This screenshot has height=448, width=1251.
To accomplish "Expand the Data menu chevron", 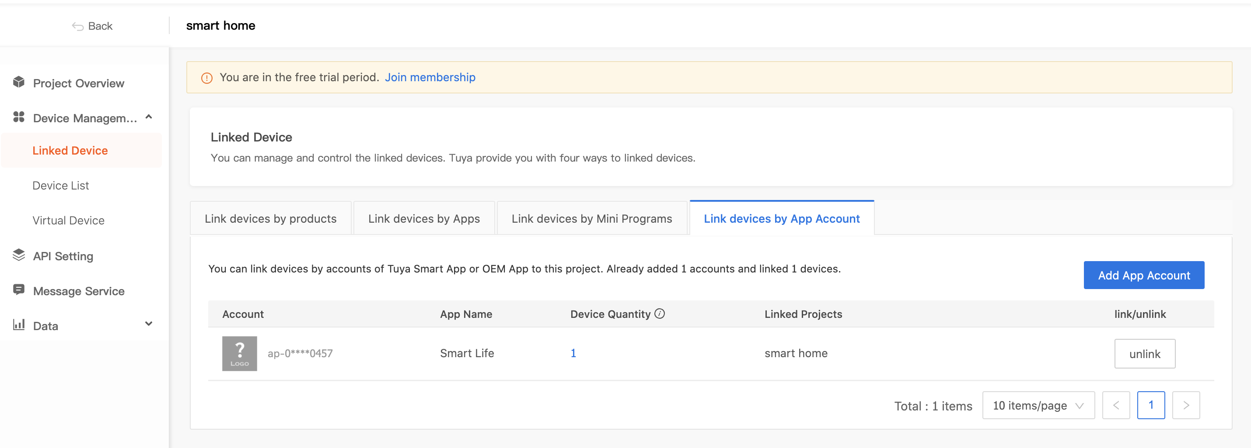I will [149, 324].
